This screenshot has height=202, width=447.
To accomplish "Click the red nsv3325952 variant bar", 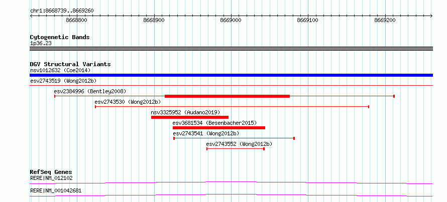I will (190, 117).
